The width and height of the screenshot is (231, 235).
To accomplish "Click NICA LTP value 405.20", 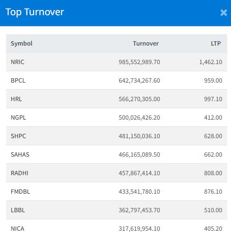I will coord(213,229).
